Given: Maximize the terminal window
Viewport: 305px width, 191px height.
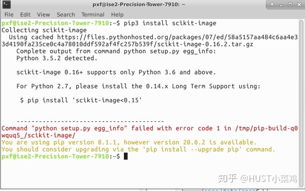Looking at the screenshot, I should (x=290, y=5).
